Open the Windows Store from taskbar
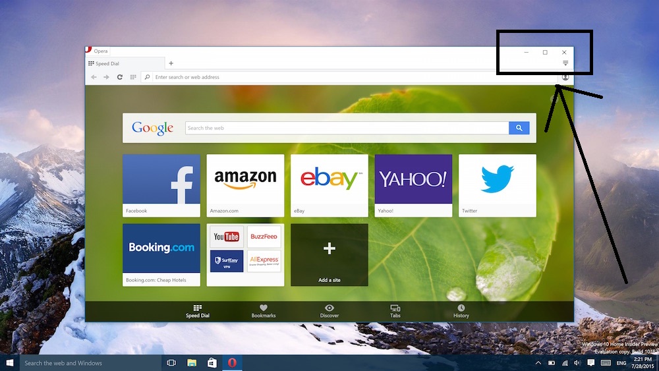 click(212, 363)
